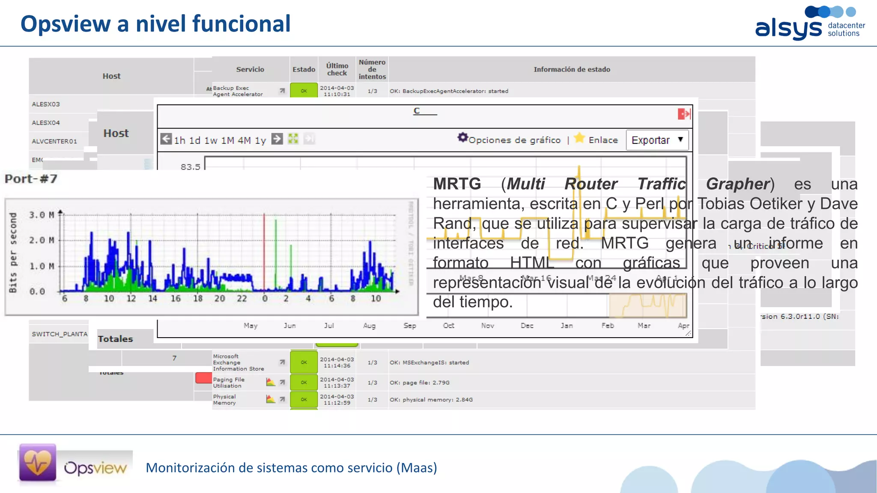This screenshot has height=493, width=877.
Task: Click the graph icon for Physical Memory
Action: pyautogui.click(x=270, y=399)
